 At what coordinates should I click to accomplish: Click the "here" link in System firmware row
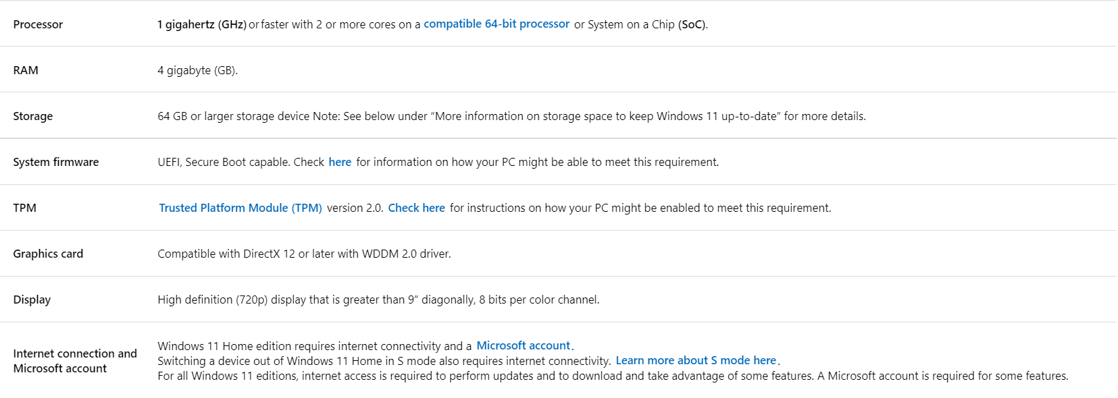click(340, 162)
